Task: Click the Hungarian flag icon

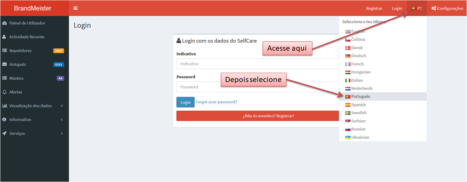Action: [x=348, y=72]
